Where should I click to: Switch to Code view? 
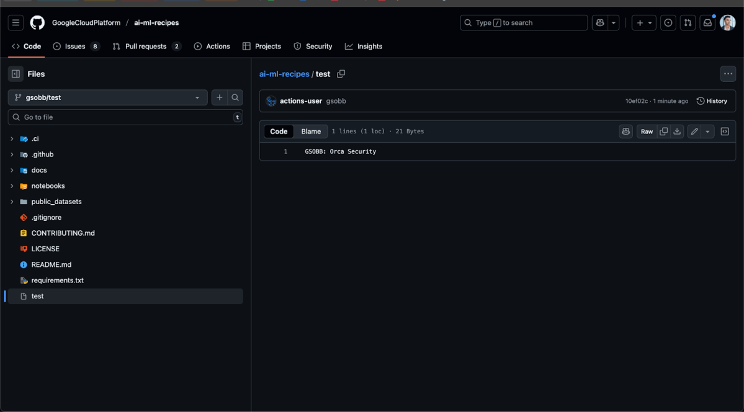[x=279, y=132]
